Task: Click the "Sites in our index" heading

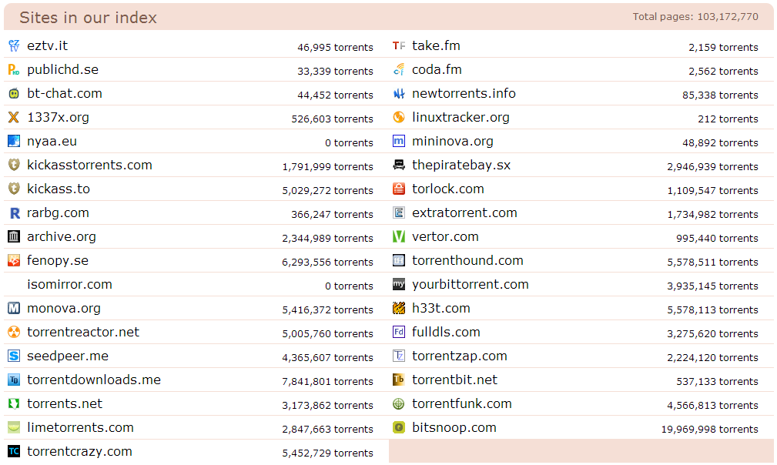Action: click(89, 18)
